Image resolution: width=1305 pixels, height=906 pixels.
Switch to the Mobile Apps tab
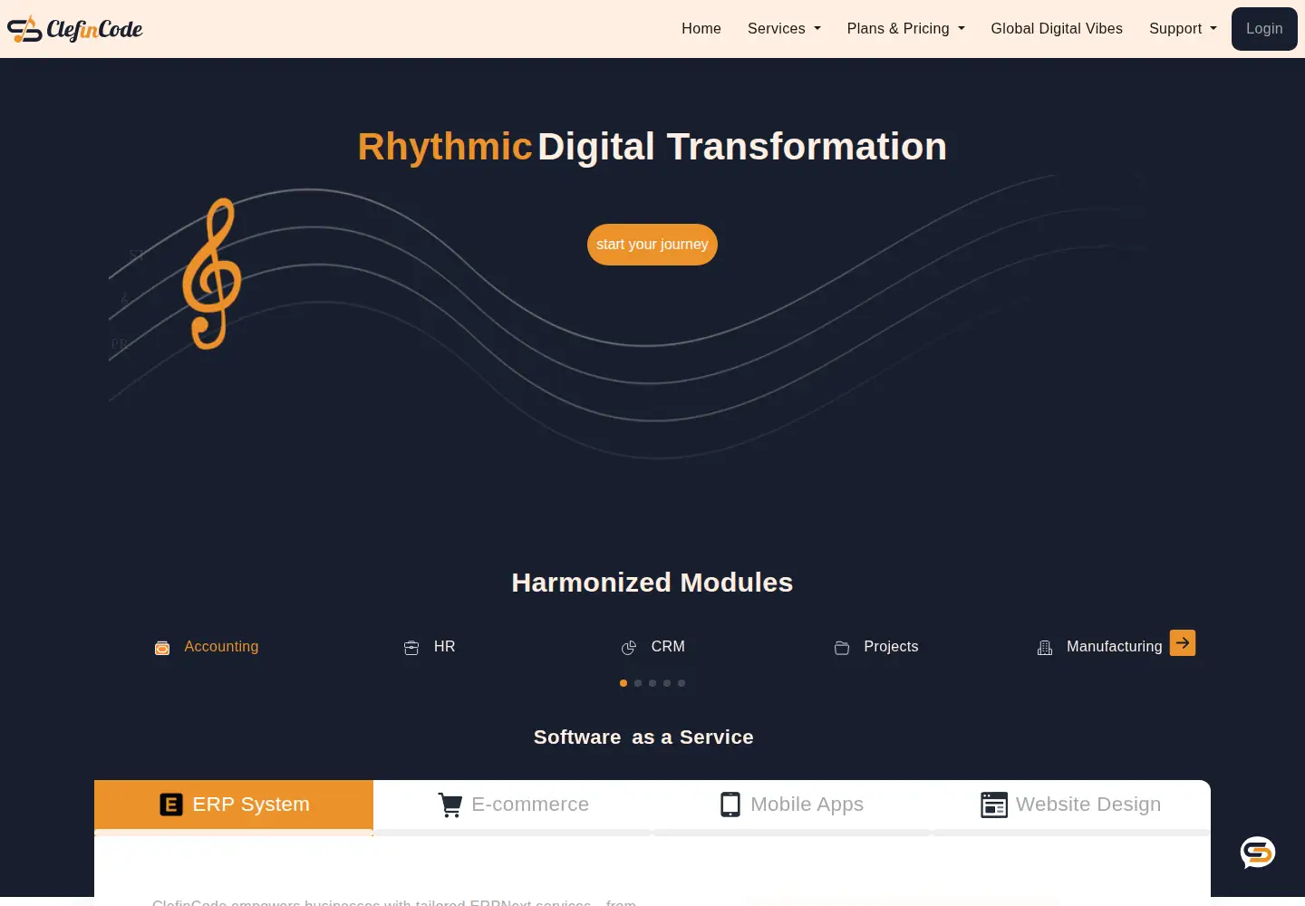792,805
